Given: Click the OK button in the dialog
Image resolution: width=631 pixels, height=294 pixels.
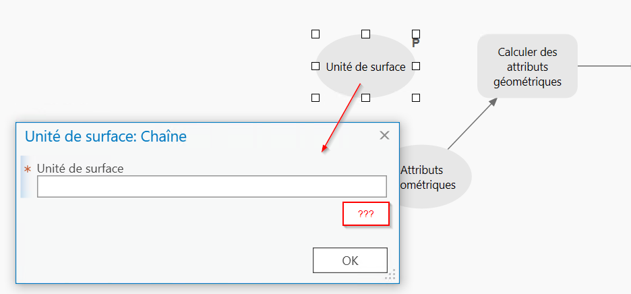Looking at the screenshot, I should pos(350,260).
